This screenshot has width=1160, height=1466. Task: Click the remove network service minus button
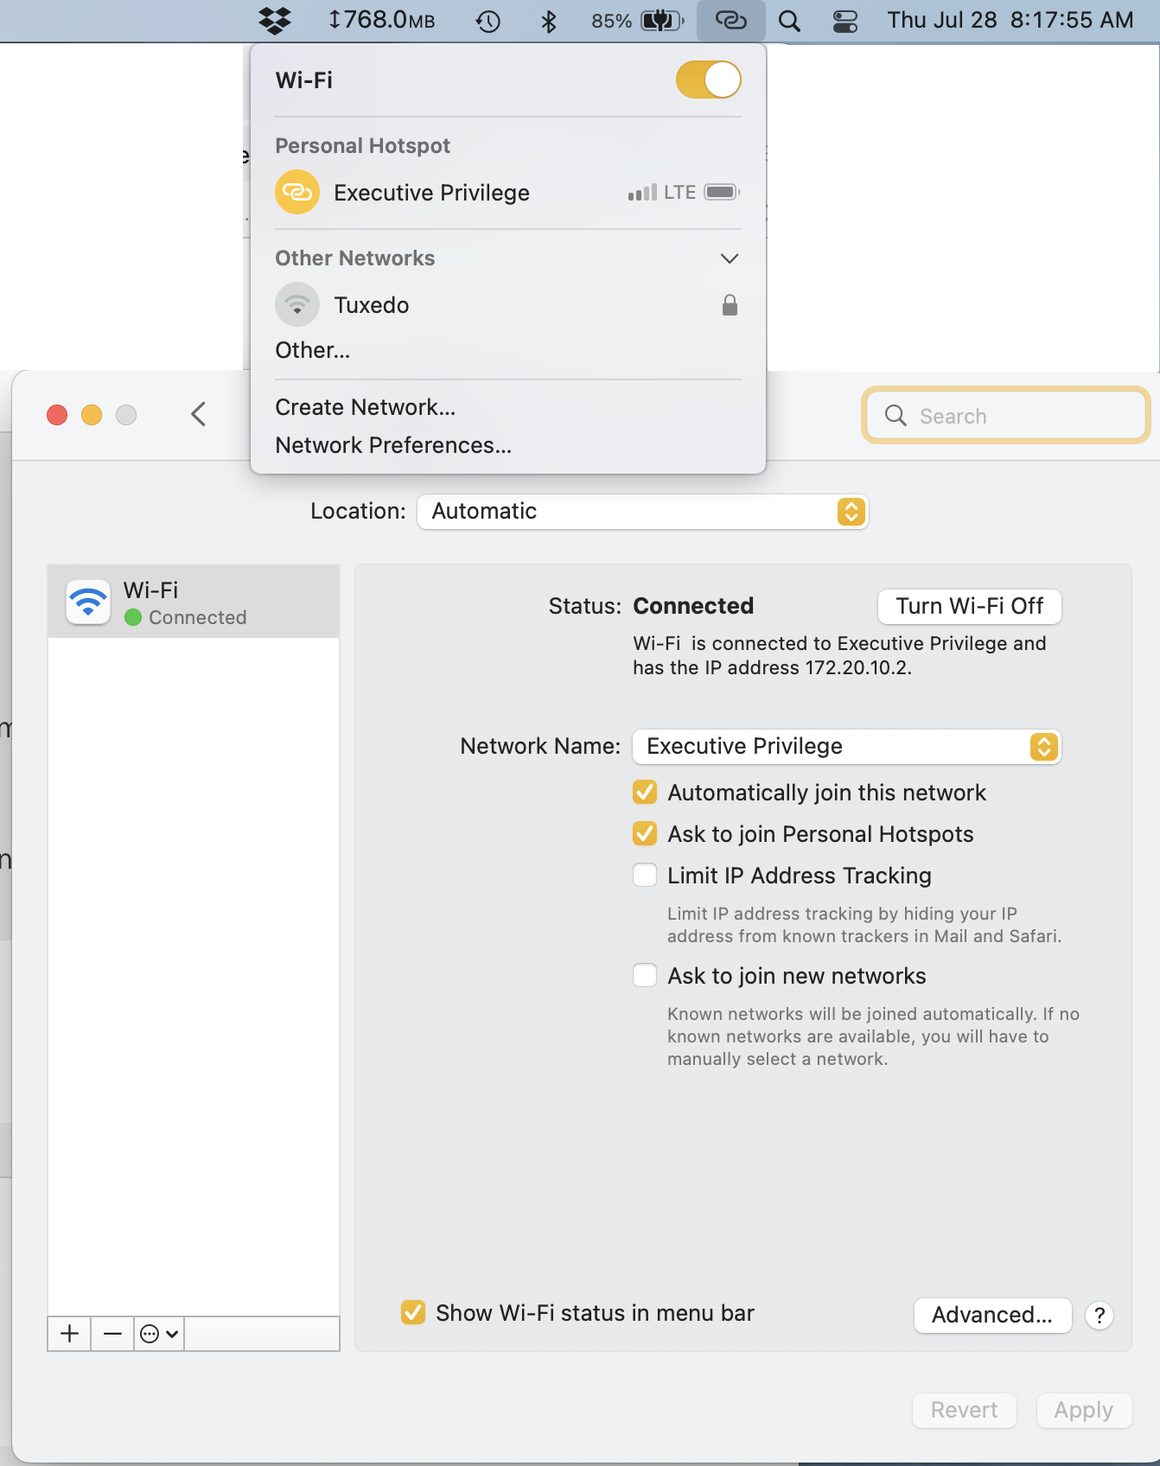point(112,1334)
